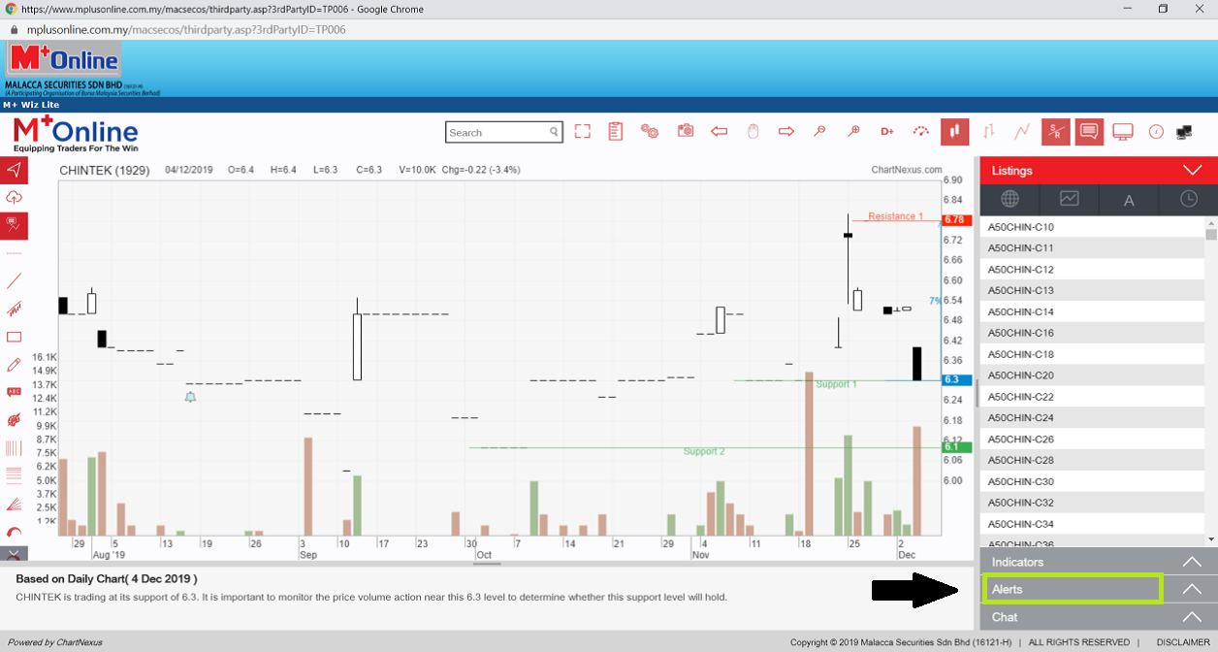Image resolution: width=1218 pixels, height=652 pixels.
Task: Click the listings vertical scrollbar
Action: pos(1210,378)
